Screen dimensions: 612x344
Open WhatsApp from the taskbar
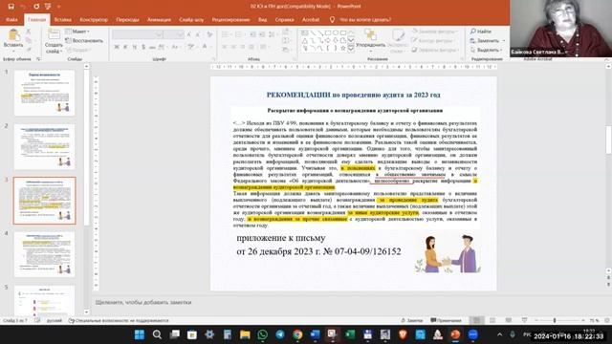click(263, 334)
